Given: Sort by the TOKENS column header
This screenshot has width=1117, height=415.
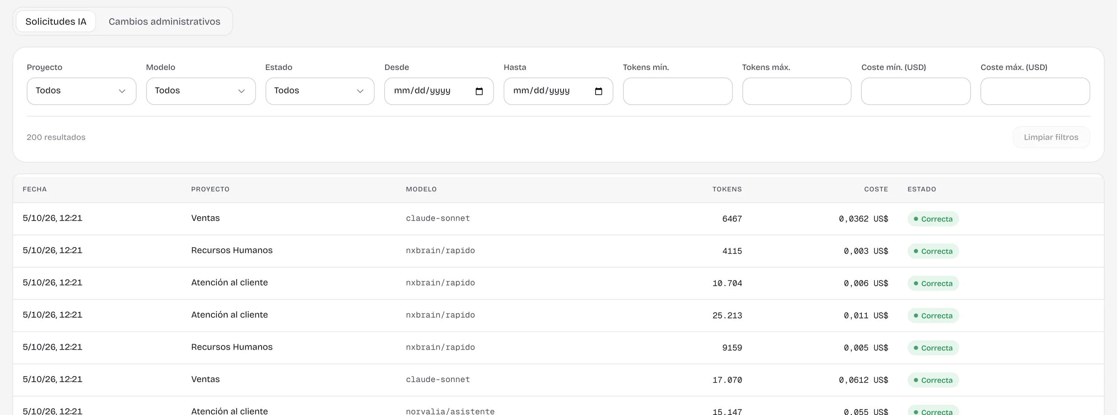Looking at the screenshot, I should 727,189.
